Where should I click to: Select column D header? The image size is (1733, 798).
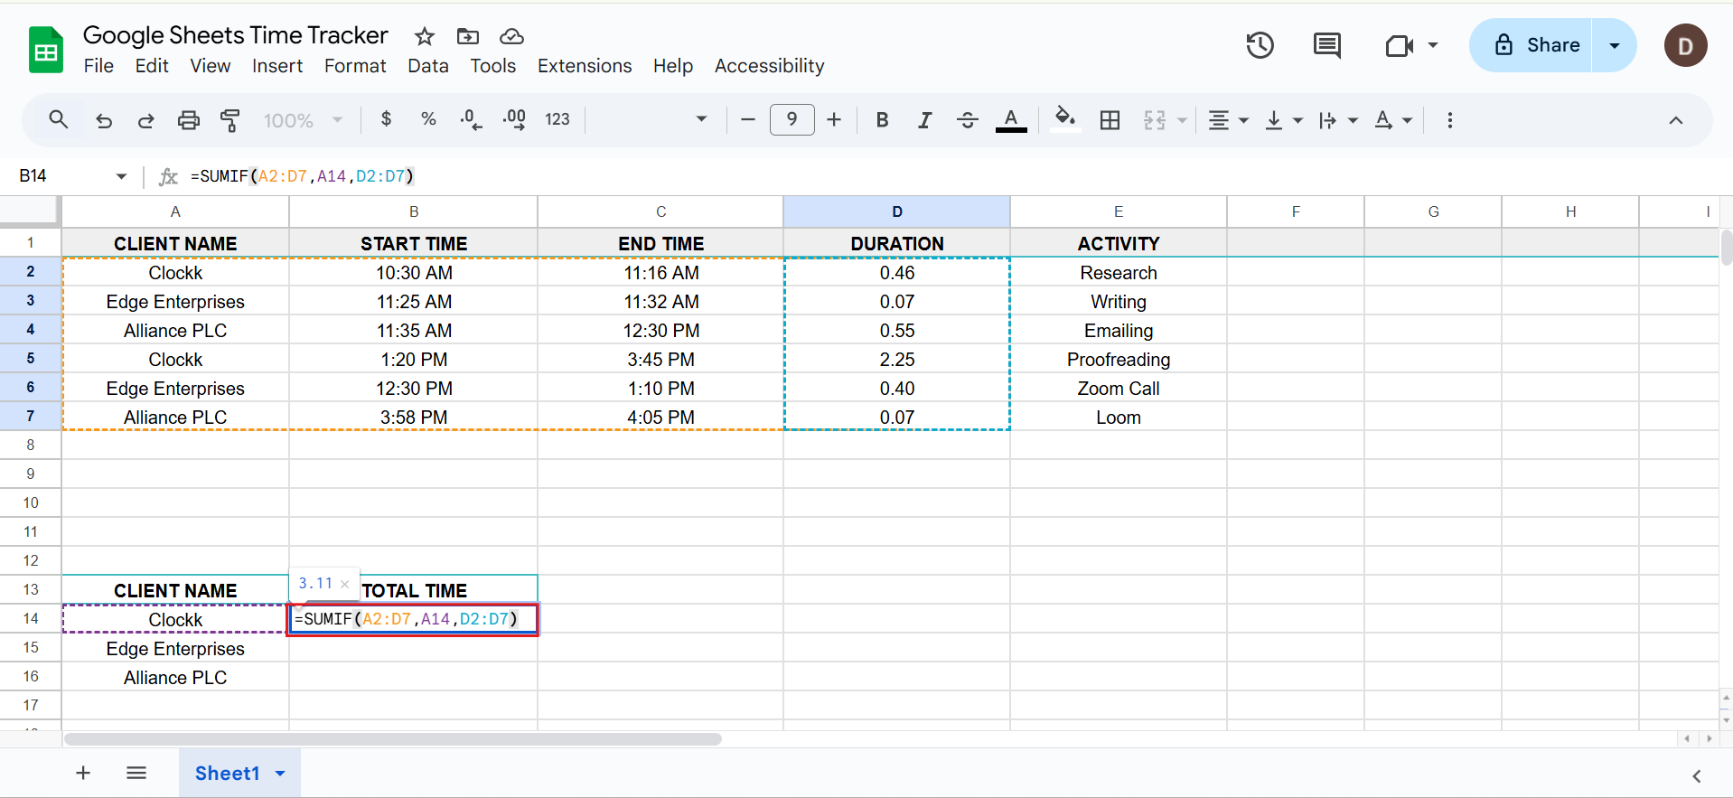point(896,211)
